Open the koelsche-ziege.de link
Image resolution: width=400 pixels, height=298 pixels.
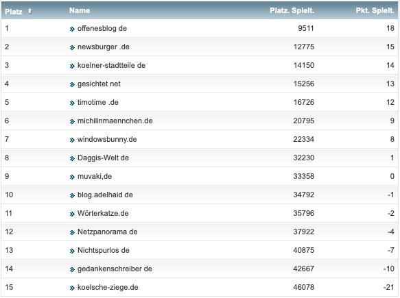108,287
